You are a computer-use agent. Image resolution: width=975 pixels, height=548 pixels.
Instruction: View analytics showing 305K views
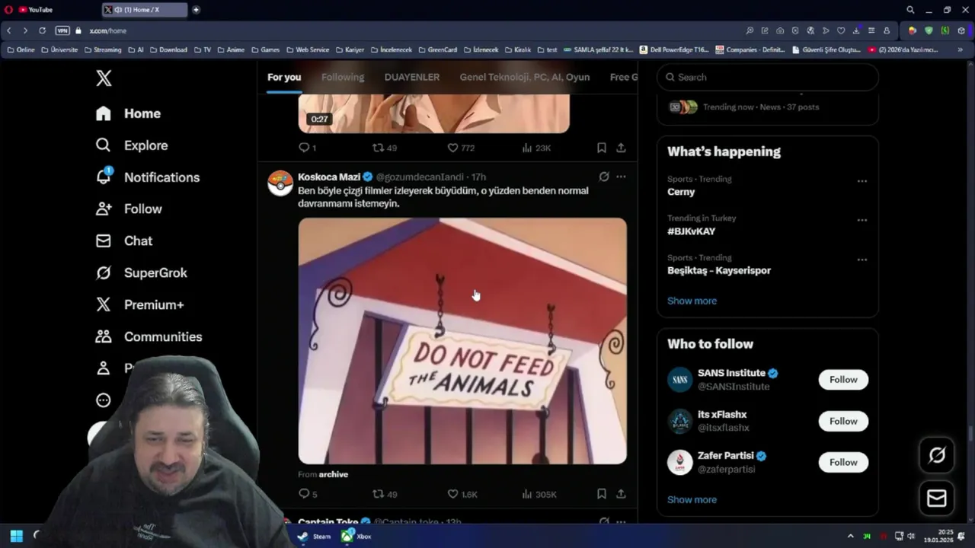[539, 494]
